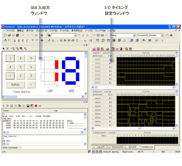Click the Build All icon beside the Debug dropdown
This screenshot has width=182, height=166.
coord(102,35)
